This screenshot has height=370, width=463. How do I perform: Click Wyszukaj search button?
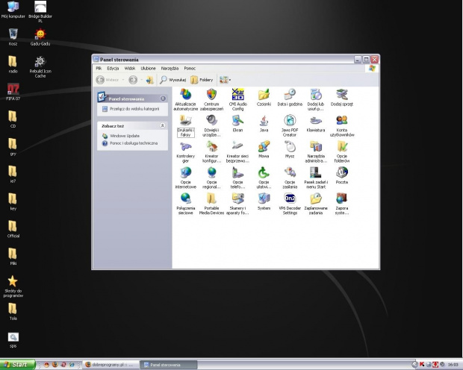(x=173, y=80)
